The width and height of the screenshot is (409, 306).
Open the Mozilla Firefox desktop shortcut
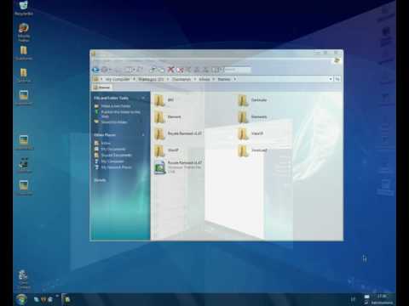click(24, 32)
